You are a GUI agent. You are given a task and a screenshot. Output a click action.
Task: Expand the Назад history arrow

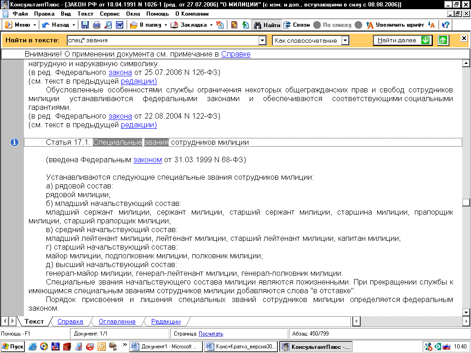tap(74, 25)
